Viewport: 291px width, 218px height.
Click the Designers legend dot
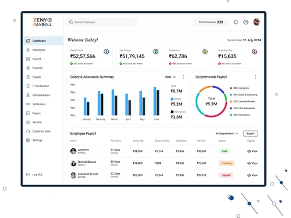[231, 88]
